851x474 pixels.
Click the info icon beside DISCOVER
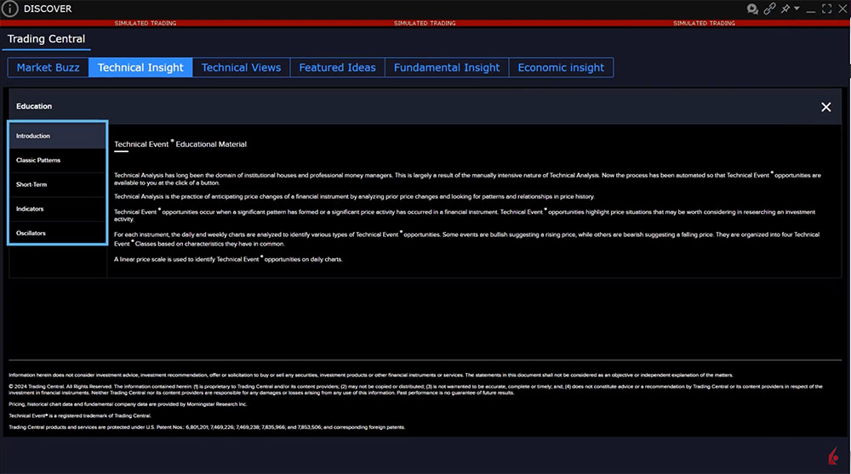point(9,8)
